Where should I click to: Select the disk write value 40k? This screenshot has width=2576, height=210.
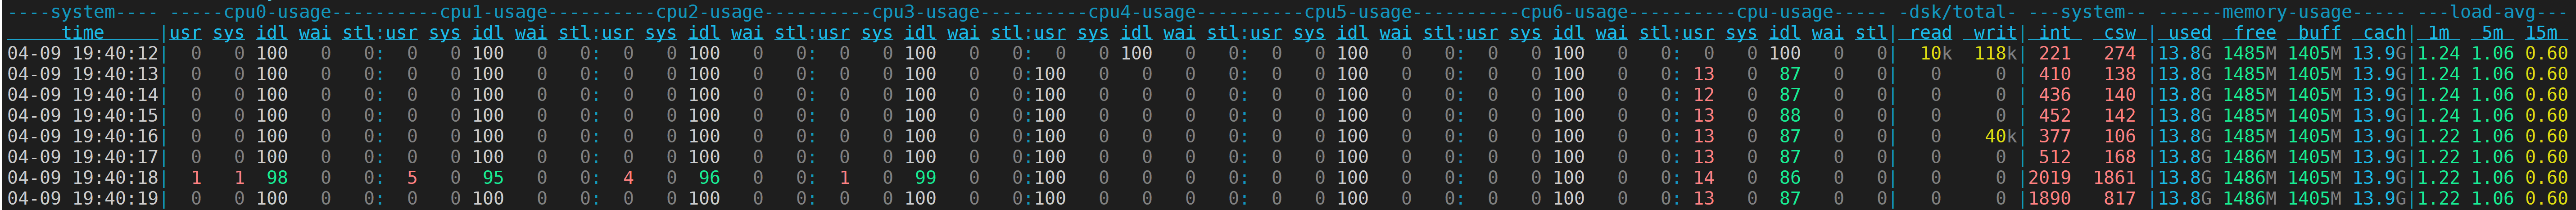pyautogui.click(x=2000, y=136)
